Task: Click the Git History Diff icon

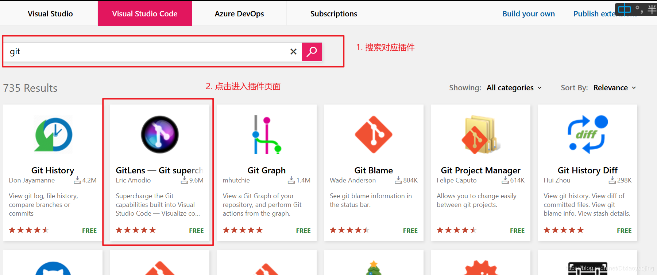Action: [587, 134]
